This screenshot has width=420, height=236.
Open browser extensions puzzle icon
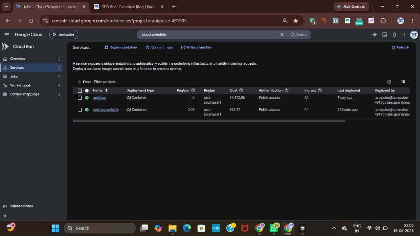pos(383,20)
